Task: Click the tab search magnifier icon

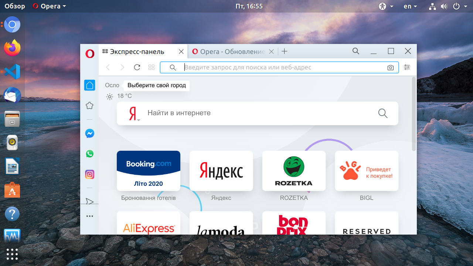Action: [356, 51]
